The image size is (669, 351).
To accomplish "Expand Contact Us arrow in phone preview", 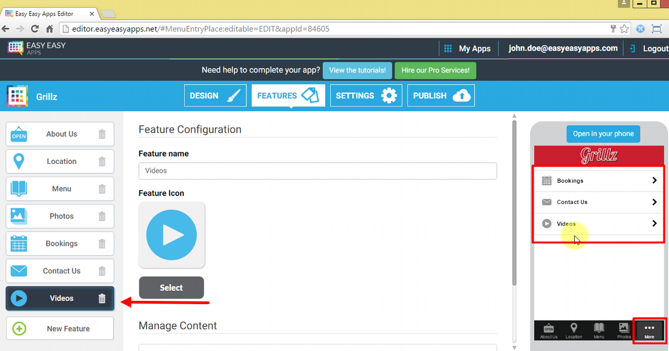I will coord(655,202).
